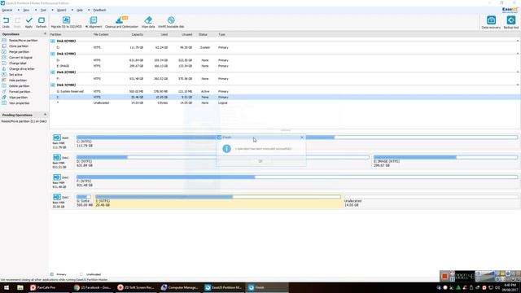
Task: Select pending Resize/Move partition (I:) entry
Action: coord(24,121)
